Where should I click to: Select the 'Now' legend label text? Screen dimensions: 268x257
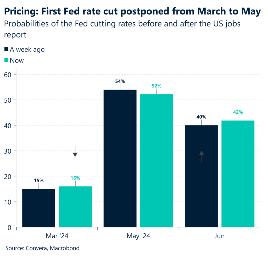[x=17, y=60]
